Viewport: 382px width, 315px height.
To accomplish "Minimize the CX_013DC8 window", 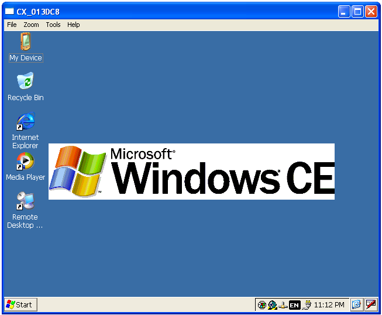I will [344, 12].
